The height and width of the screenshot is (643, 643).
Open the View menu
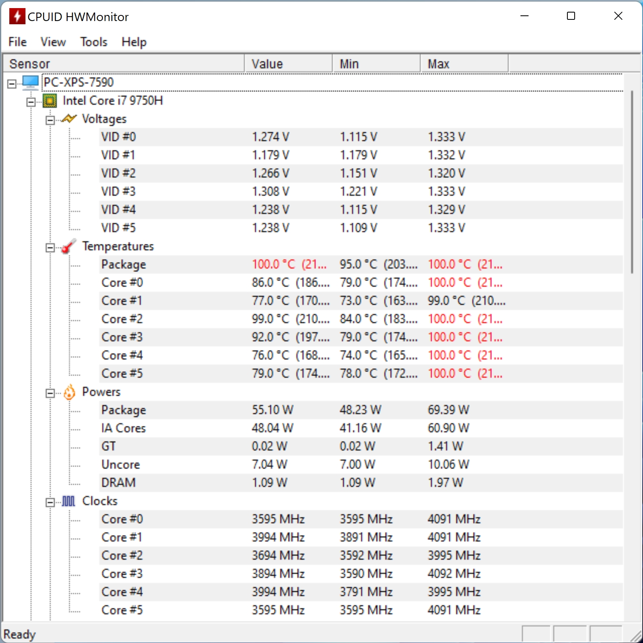coord(53,42)
